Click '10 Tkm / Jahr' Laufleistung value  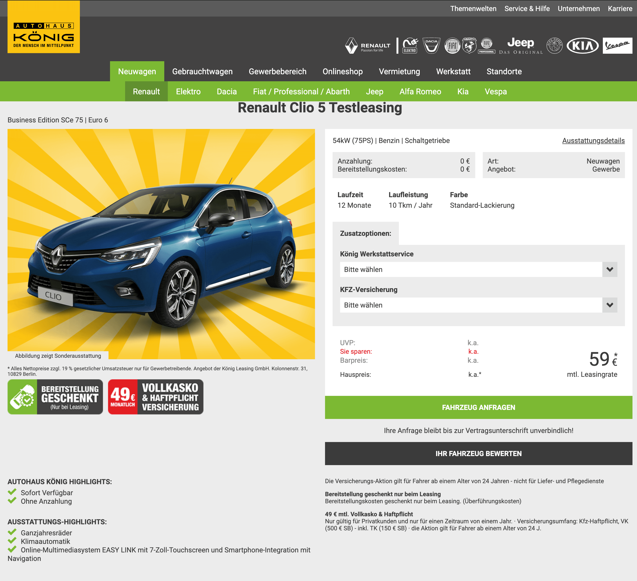click(410, 205)
